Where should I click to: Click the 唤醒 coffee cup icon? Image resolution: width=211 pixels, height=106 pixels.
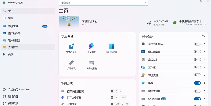[x=143, y=83]
